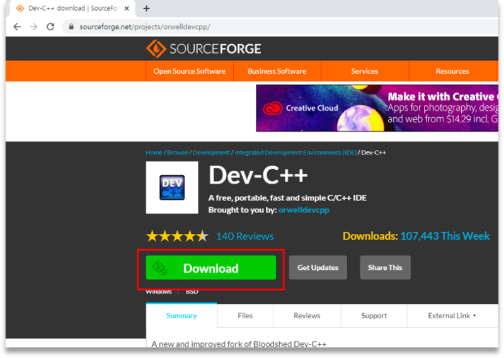Go to Development breadcrumb link

click(211, 153)
